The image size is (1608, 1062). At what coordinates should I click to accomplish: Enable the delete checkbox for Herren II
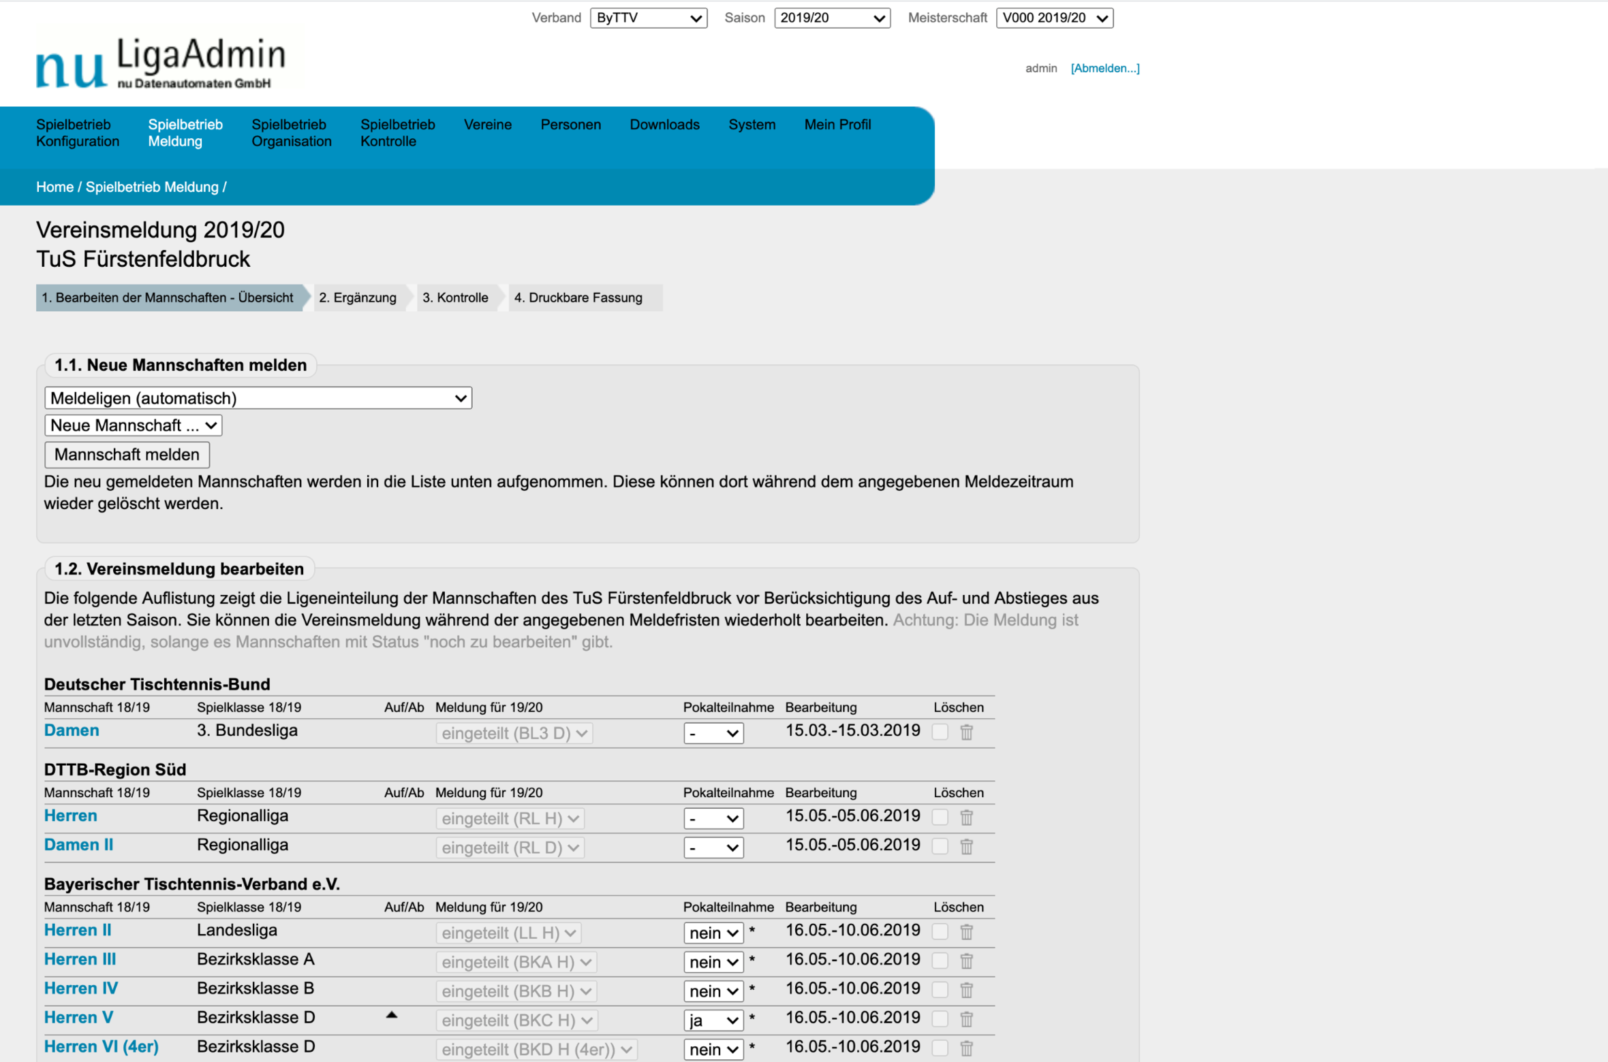[x=940, y=931]
